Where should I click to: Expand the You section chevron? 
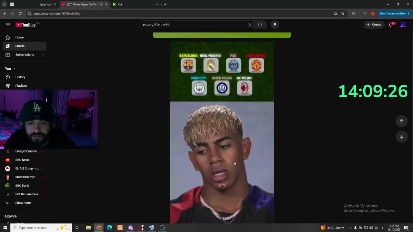click(x=14, y=69)
